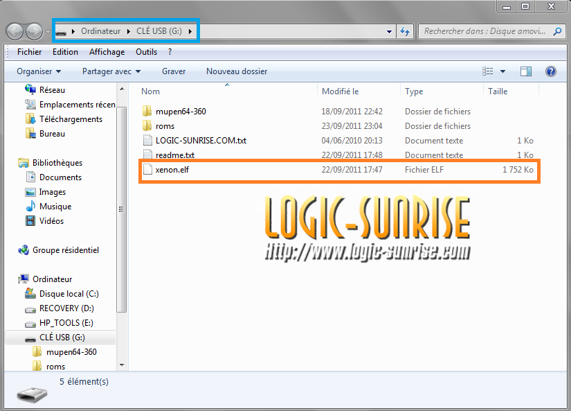Open help with the blue question mark icon
Image resolution: width=571 pixels, height=411 pixels.
click(x=551, y=71)
